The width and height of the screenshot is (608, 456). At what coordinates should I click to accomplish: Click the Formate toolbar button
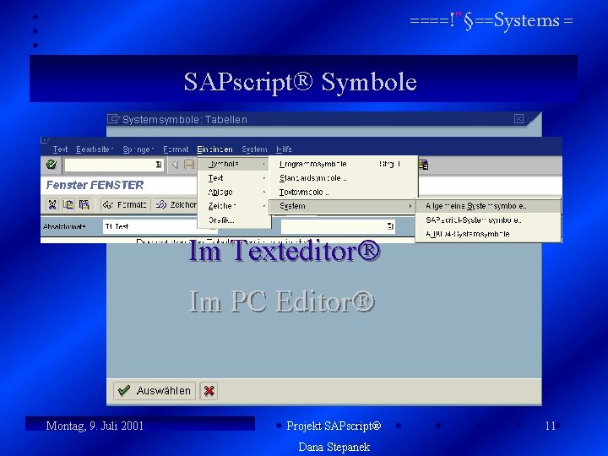125,204
